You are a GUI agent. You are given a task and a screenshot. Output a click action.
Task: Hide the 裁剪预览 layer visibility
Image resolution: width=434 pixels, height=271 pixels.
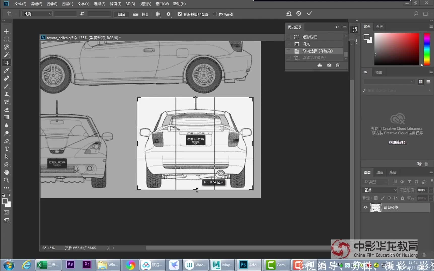pos(365,207)
